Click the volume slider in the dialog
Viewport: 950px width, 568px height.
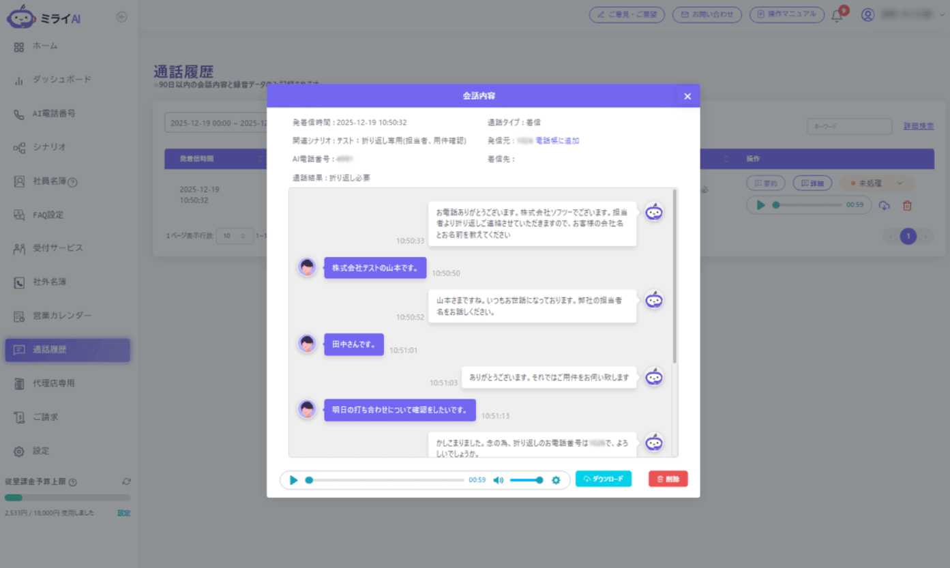526,480
